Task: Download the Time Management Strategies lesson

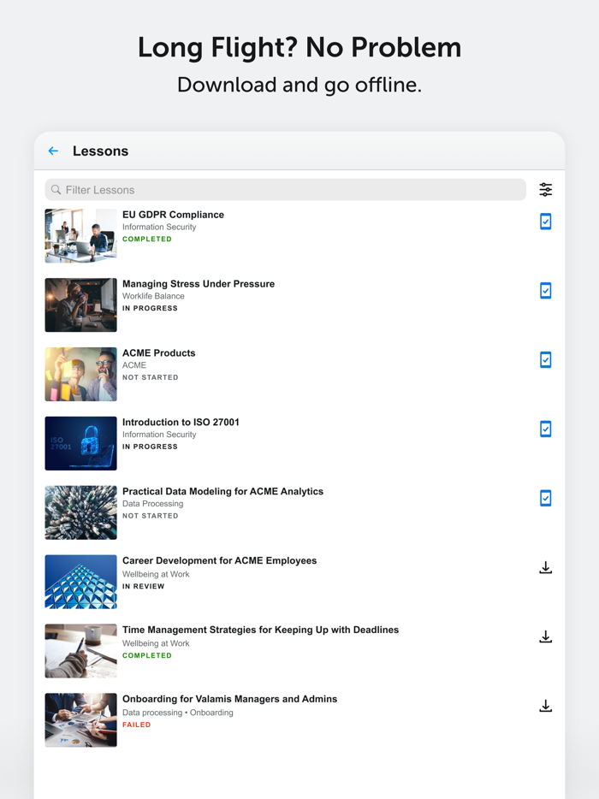Action: click(545, 637)
